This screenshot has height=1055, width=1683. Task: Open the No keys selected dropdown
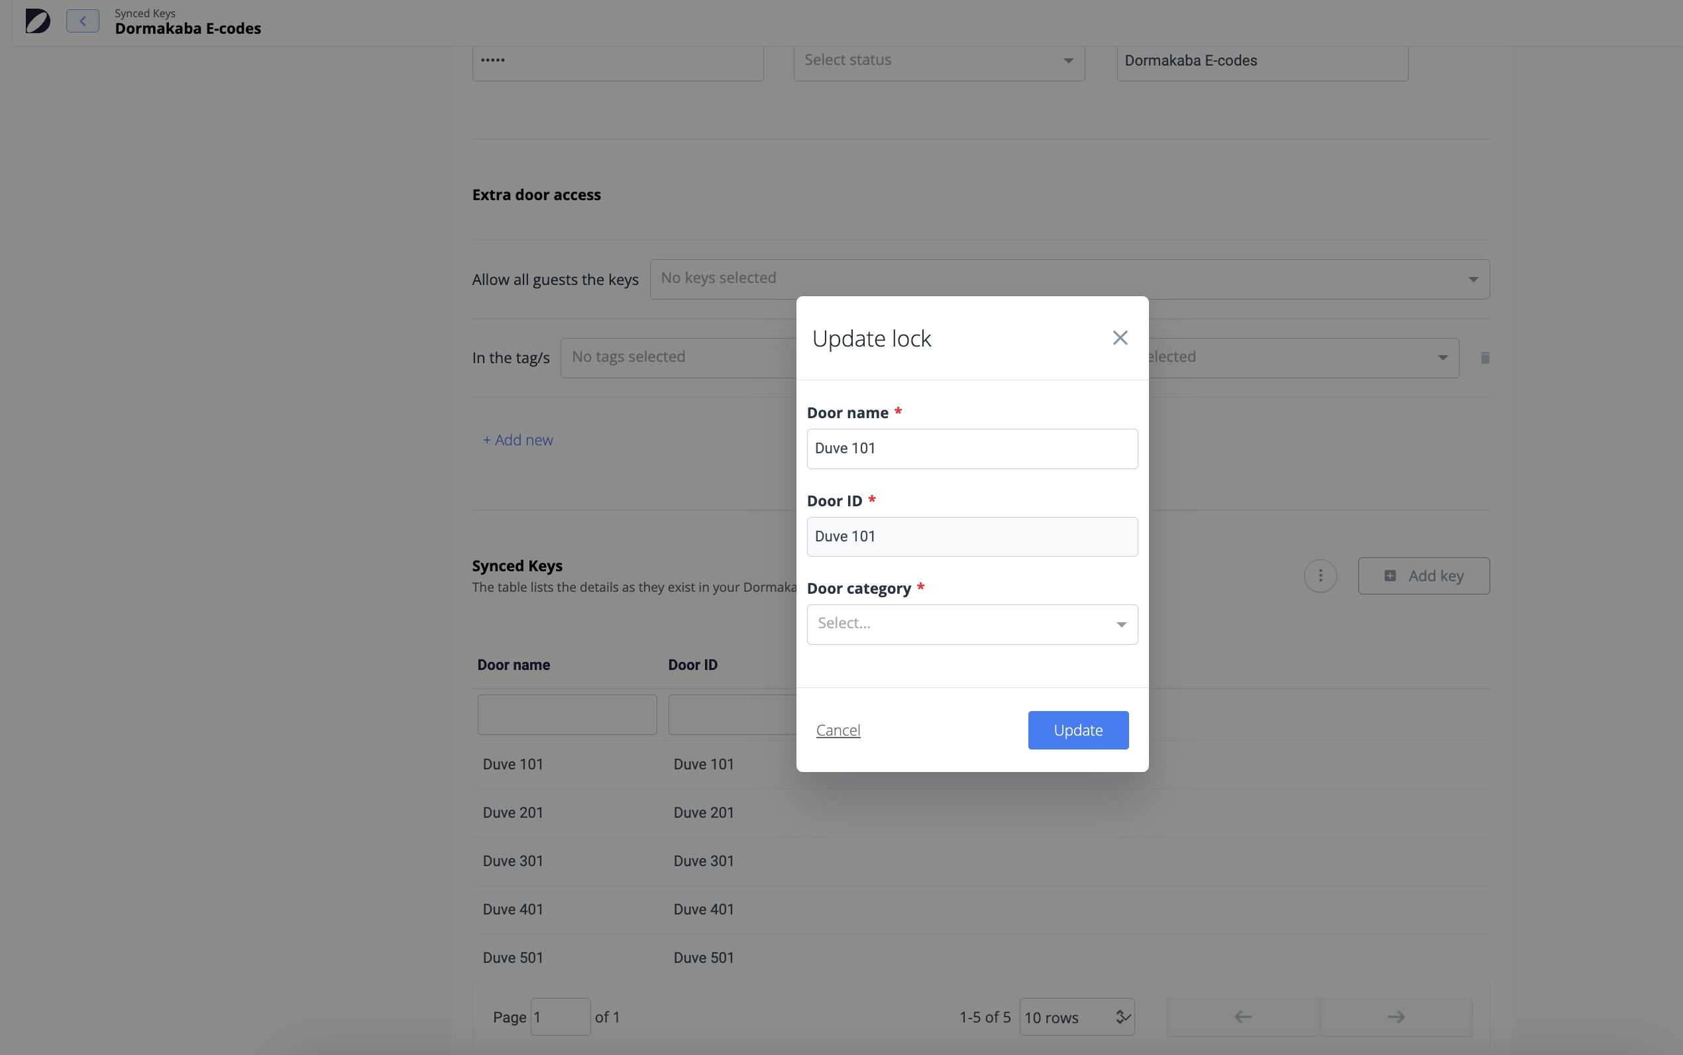[1069, 279]
